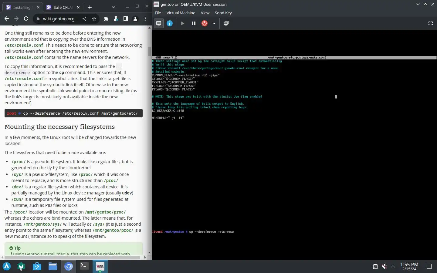
Task: Click the cp --dereference command code block
Action: click(x=73, y=113)
